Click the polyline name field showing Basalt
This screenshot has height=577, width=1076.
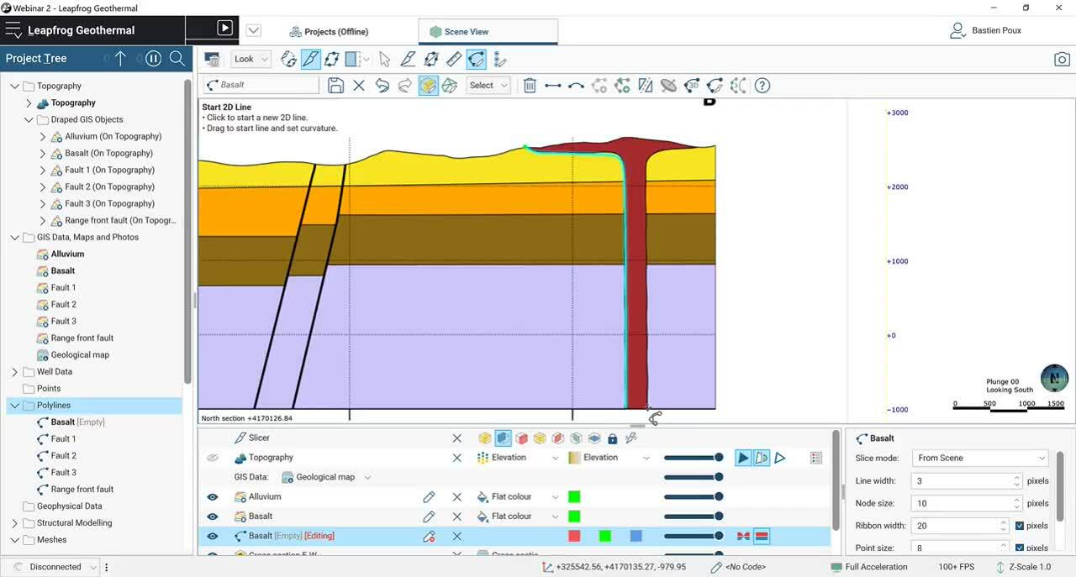[261, 85]
